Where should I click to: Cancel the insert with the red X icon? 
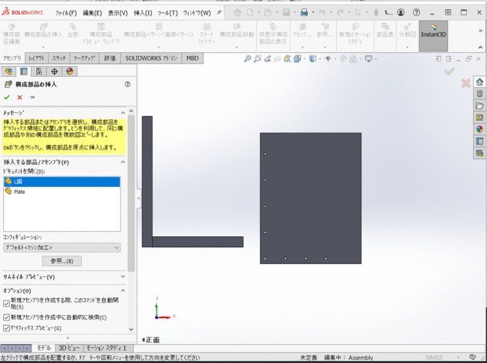pyautogui.click(x=20, y=97)
